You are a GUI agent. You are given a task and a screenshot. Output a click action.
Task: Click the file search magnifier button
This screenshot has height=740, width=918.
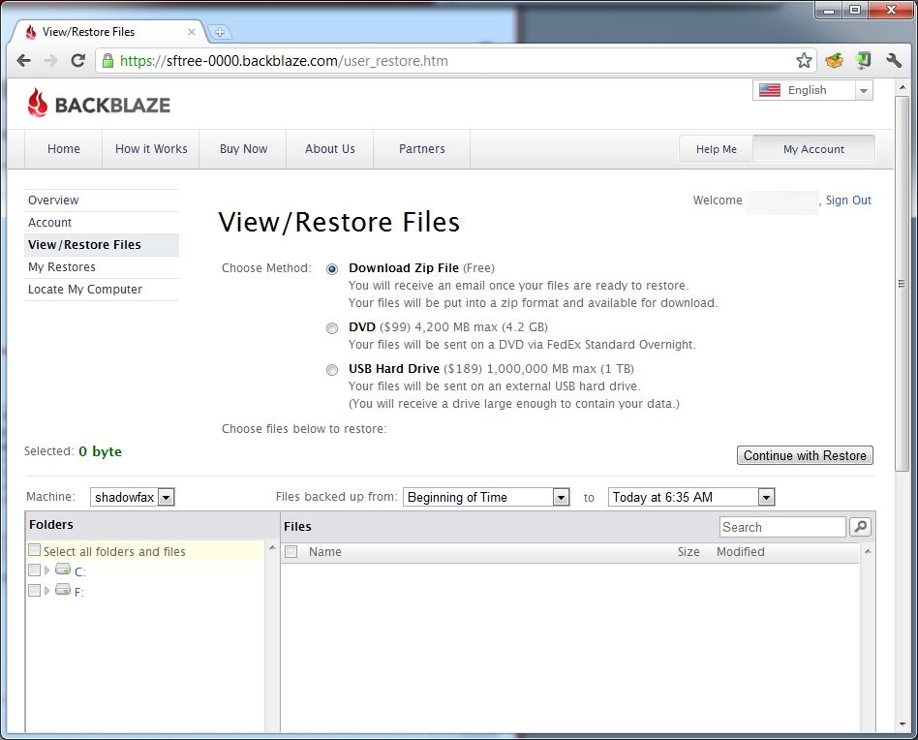(860, 527)
